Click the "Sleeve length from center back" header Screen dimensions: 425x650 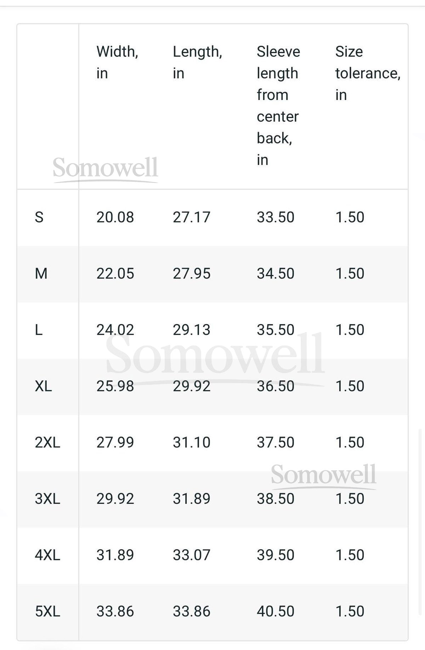278,105
